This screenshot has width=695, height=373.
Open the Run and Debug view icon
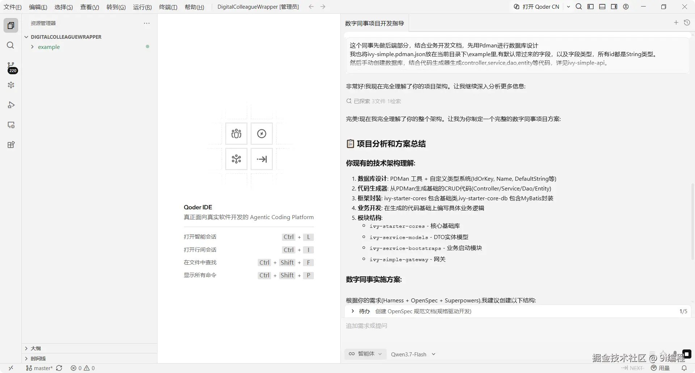click(11, 105)
